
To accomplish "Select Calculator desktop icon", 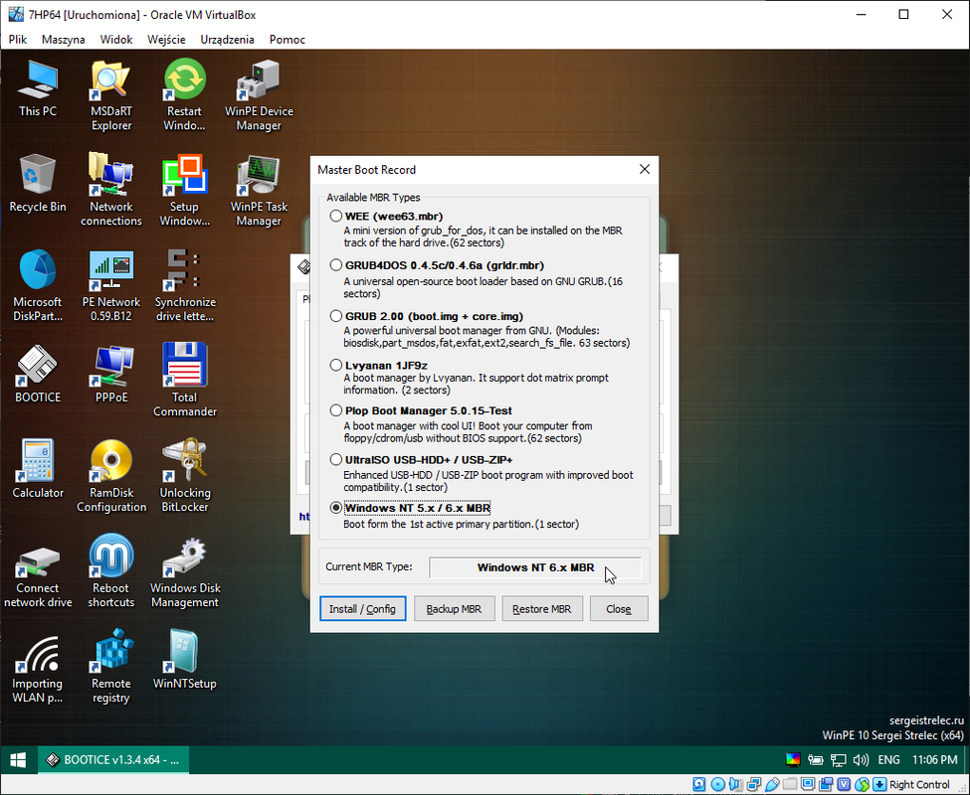I will click(38, 469).
